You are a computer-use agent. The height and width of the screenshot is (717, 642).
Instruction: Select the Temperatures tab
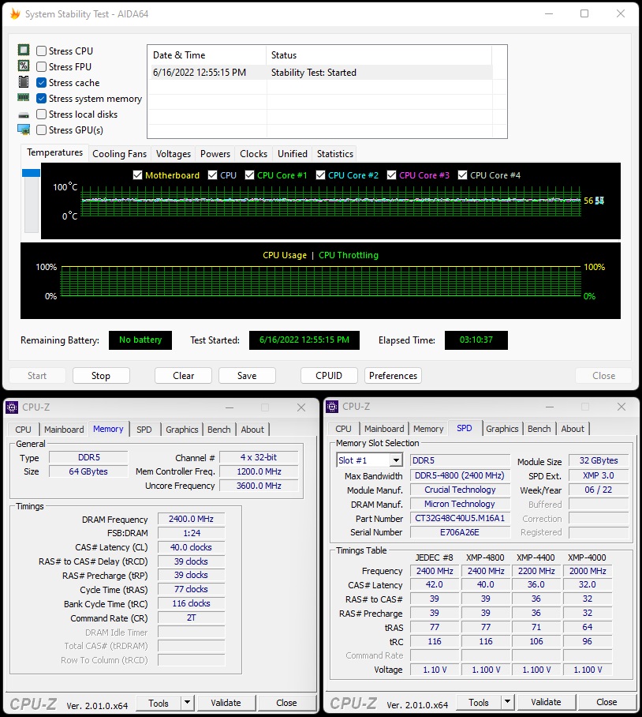(54, 152)
